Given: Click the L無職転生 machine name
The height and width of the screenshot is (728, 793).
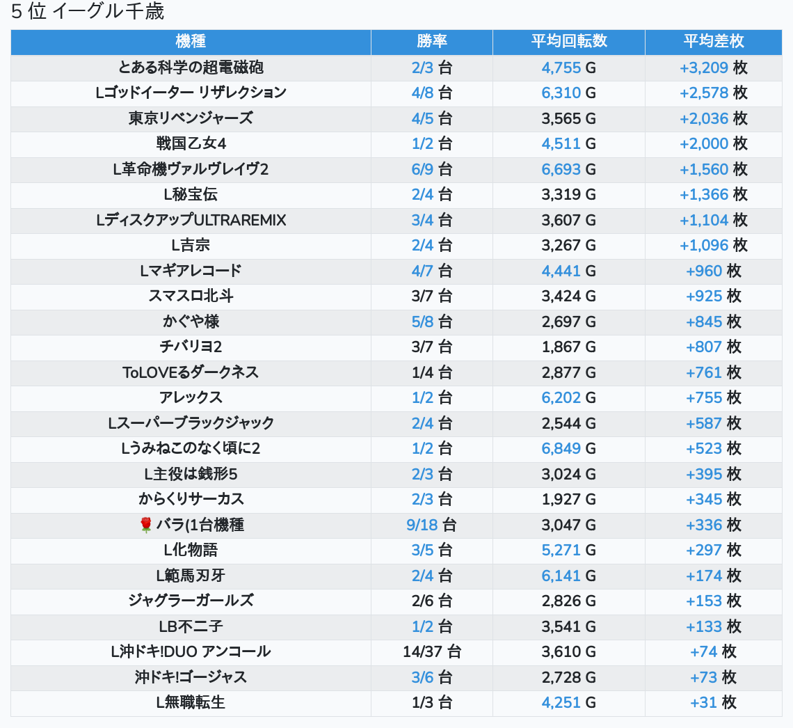Looking at the screenshot, I should pos(191,703).
